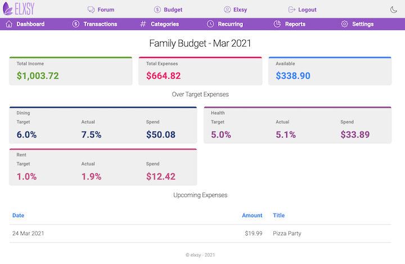Click the Dashboard home icon
The width and height of the screenshot is (405, 264).
pyautogui.click(x=9, y=24)
